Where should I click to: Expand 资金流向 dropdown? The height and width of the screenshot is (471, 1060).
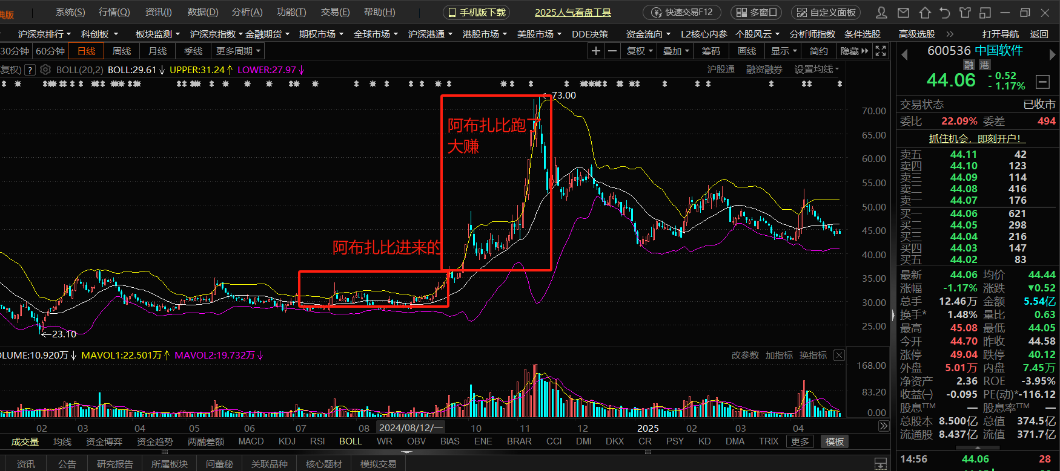(x=648, y=34)
